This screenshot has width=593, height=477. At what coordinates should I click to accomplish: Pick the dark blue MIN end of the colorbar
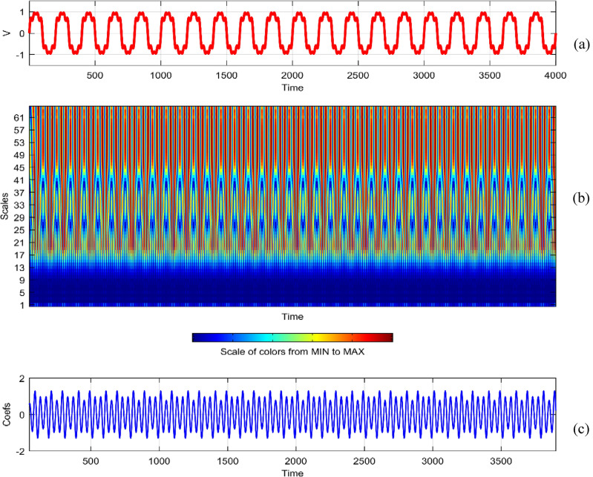click(x=199, y=338)
